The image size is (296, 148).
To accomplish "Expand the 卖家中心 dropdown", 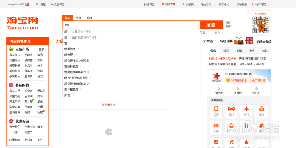I will [x=232, y=4].
